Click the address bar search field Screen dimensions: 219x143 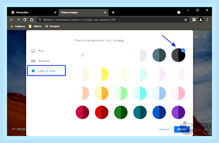pos(113,20)
